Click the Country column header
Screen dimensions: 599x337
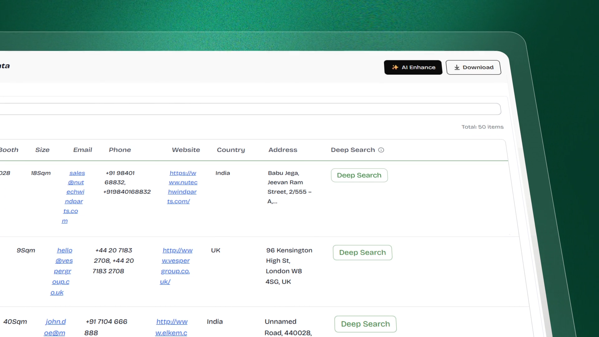[x=231, y=150]
